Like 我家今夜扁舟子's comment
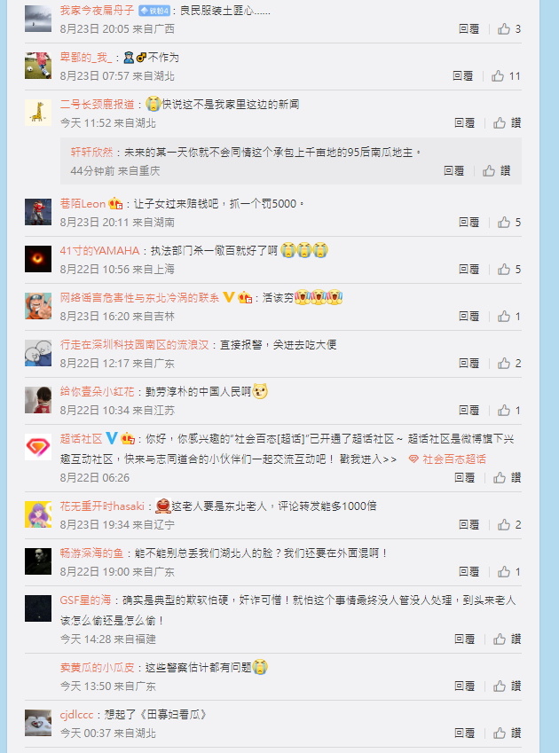The width and height of the screenshot is (559, 753). [x=509, y=28]
